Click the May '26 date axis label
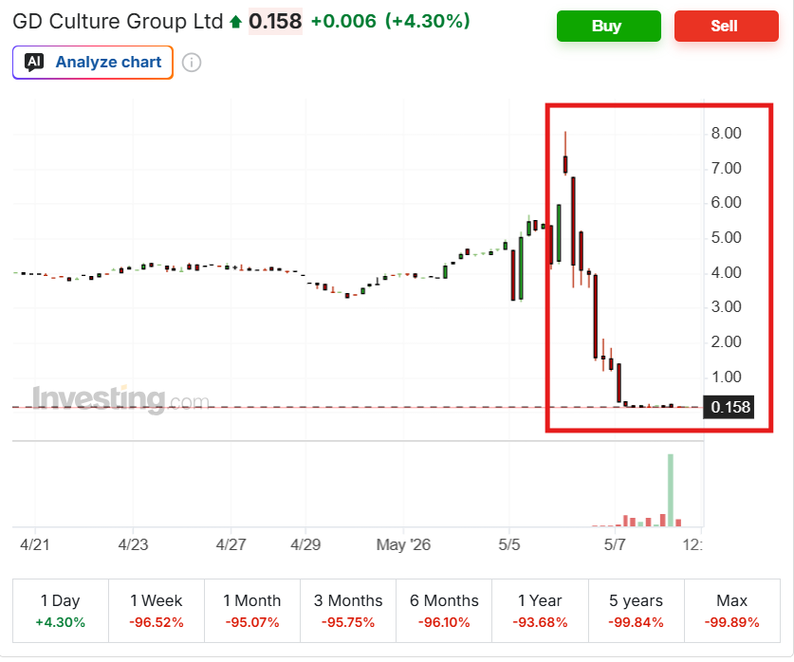Screen dimensions: 794x662 pos(403,544)
